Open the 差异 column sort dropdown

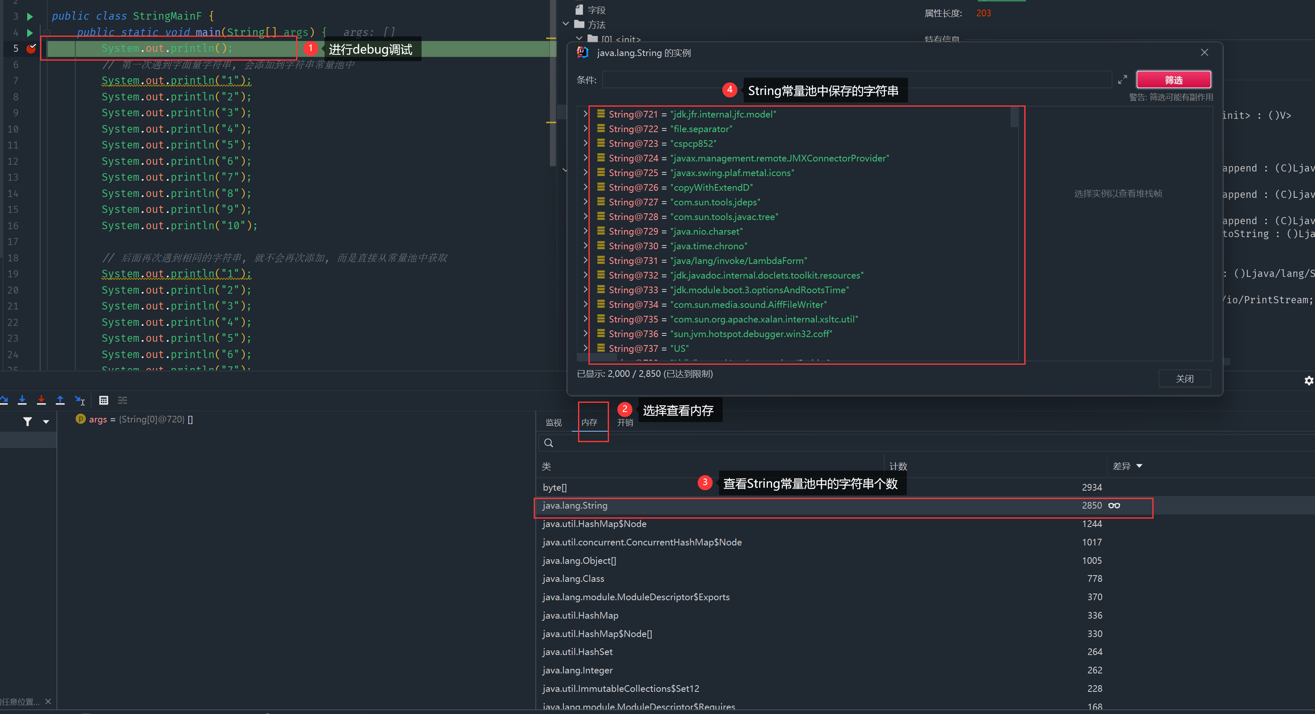tap(1139, 466)
